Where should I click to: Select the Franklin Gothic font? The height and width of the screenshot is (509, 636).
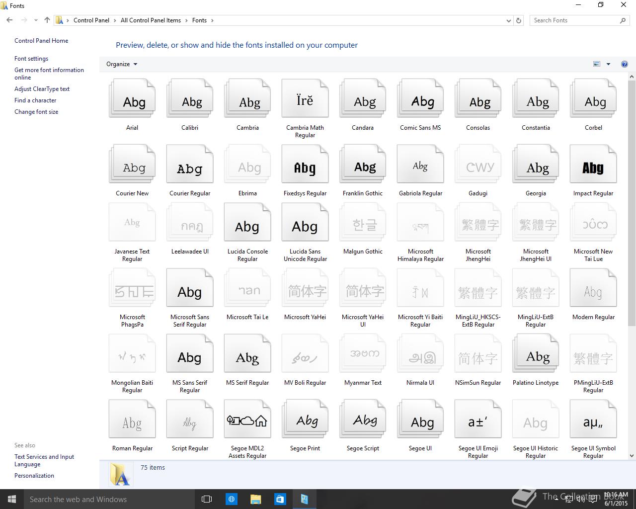(x=363, y=164)
